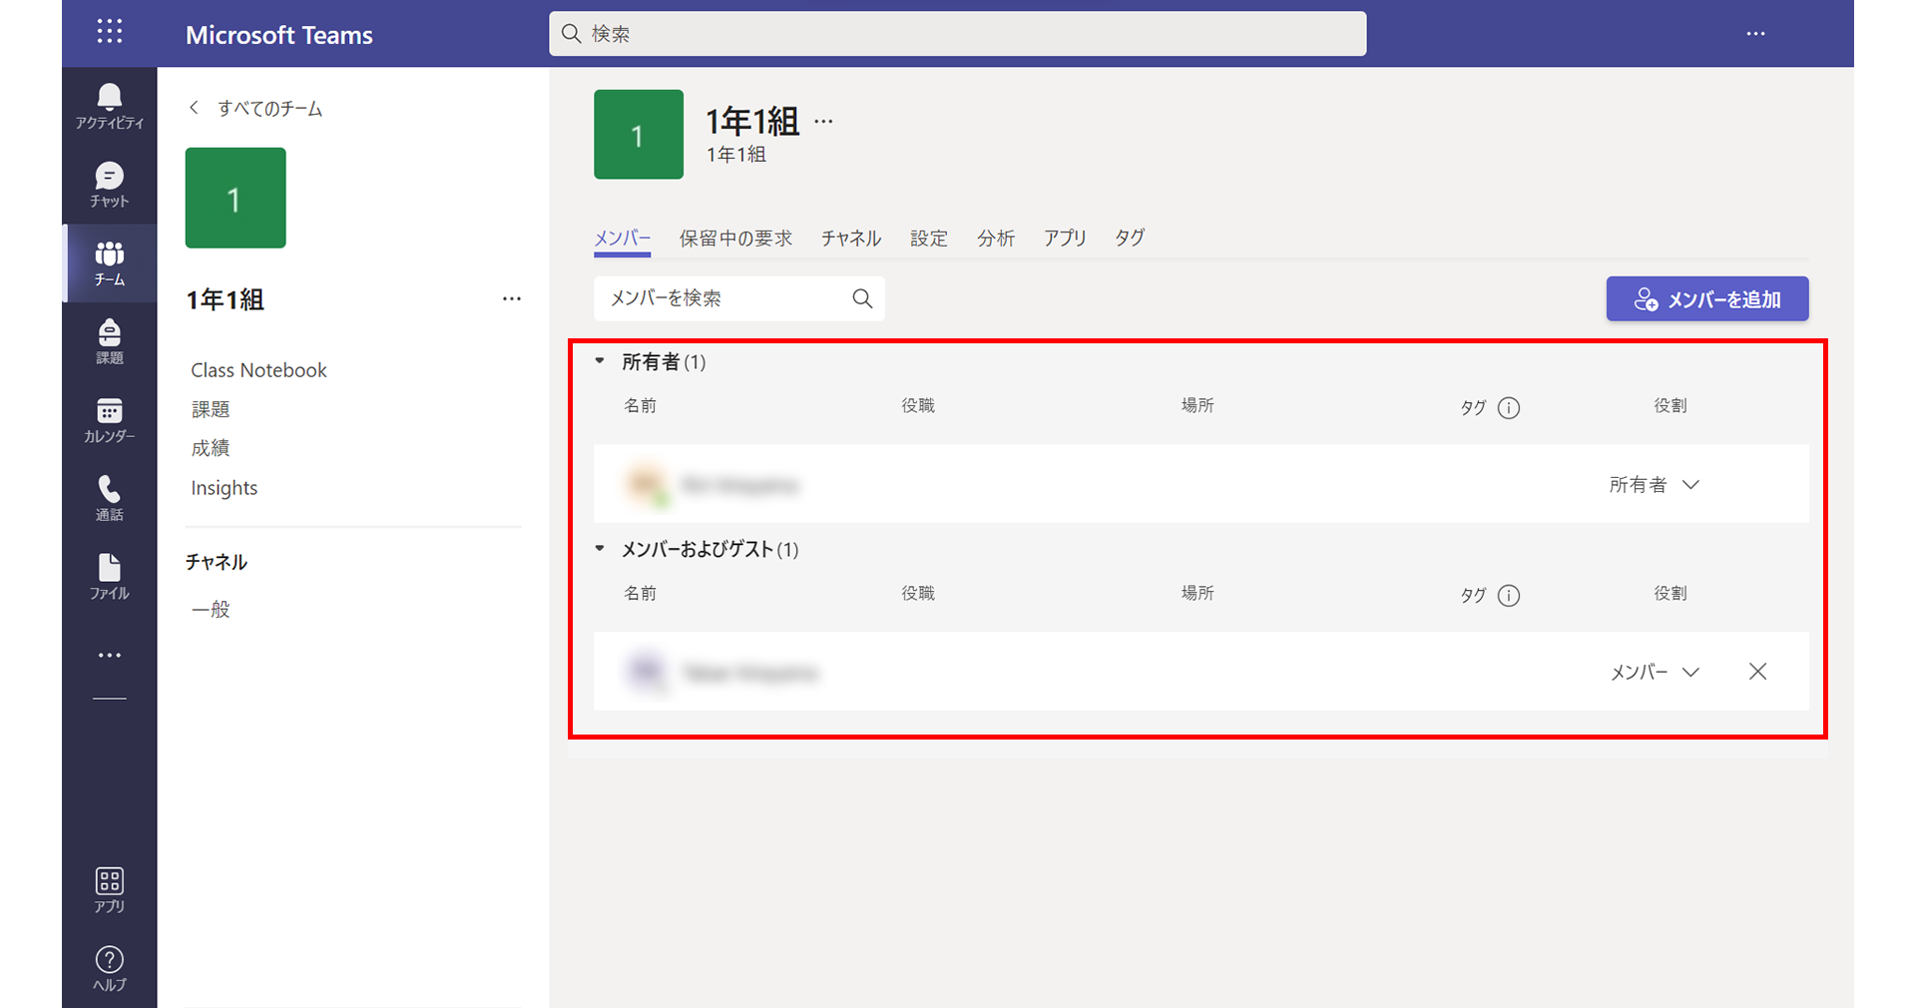The width and height of the screenshot is (1916, 1008).
Task: Click 名前 column header under メンバーおよびゲスト
Action: coord(641,593)
